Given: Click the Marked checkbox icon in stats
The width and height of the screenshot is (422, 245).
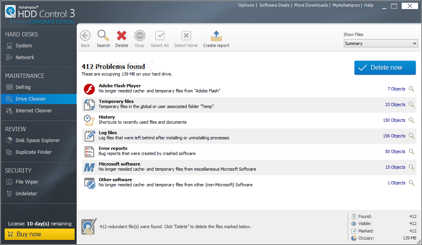Looking at the screenshot, I should point(354,231).
